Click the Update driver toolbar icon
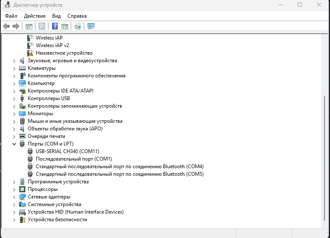 click(77, 26)
